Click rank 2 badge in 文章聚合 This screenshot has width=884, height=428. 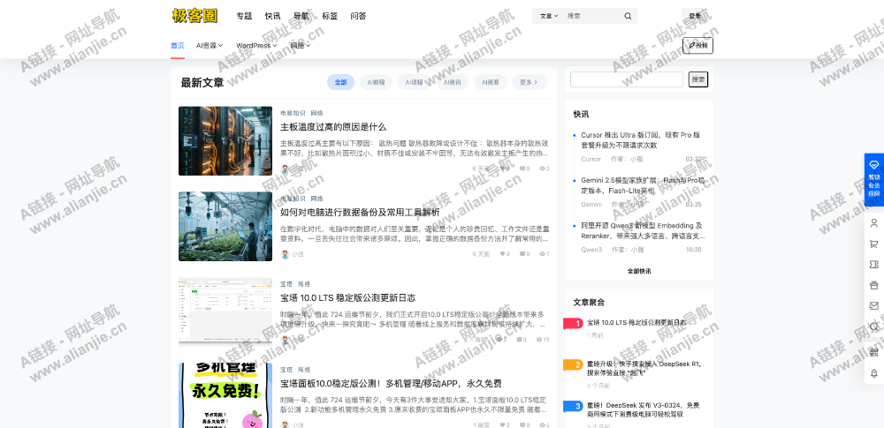pyautogui.click(x=572, y=365)
